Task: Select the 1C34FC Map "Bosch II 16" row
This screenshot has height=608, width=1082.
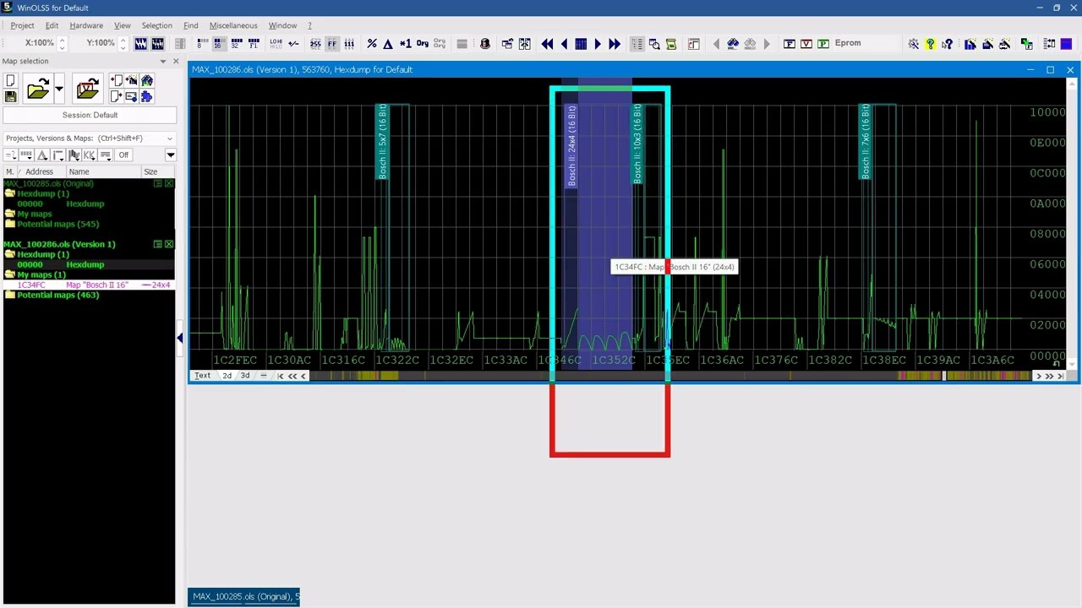Action: click(x=88, y=285)
